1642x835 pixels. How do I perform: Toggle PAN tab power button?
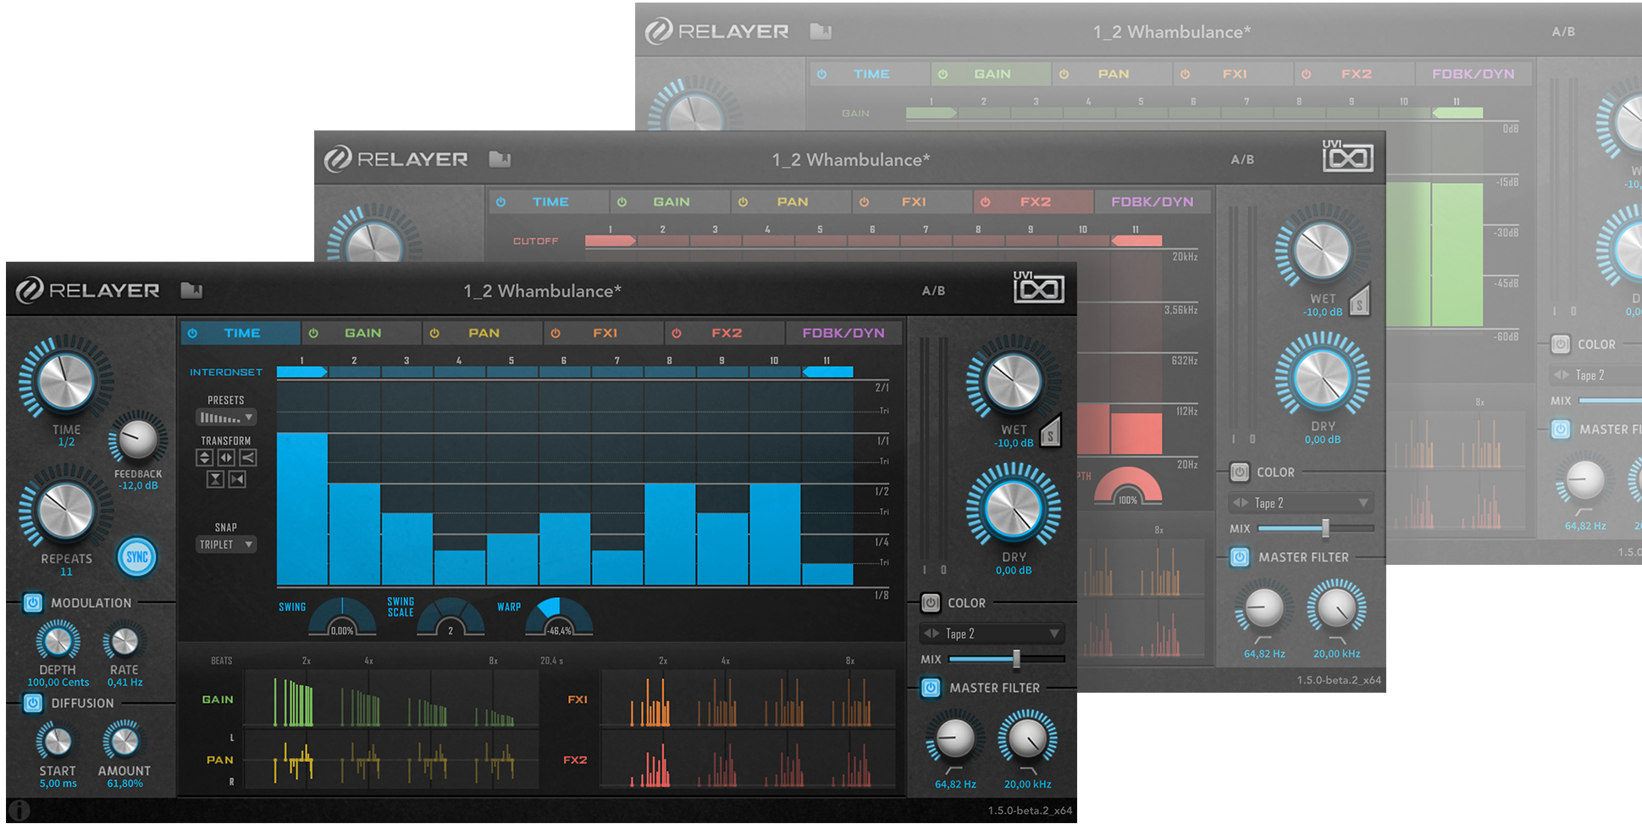(434, 333)
